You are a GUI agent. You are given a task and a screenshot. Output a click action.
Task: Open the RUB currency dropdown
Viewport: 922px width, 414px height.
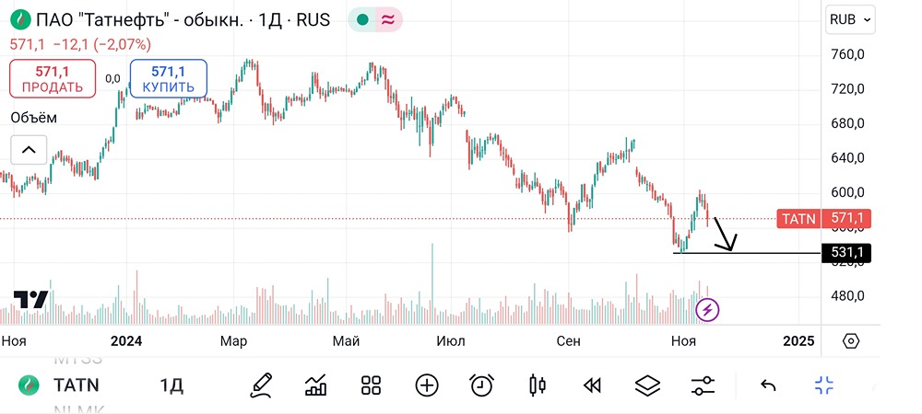coord(851,18)
